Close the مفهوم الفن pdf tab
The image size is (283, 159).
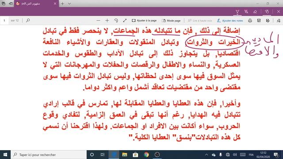[x=55, y=4]
